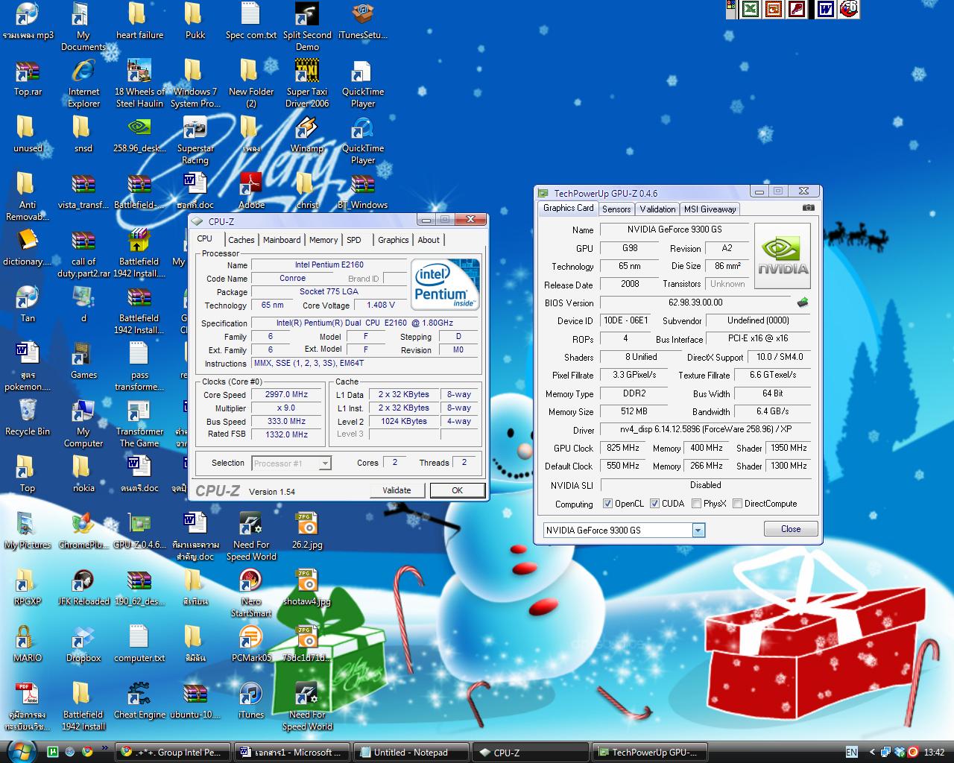954x763 pixels.
Task: Select the iTunes desktop shortcut
Action: click(251, 700)
